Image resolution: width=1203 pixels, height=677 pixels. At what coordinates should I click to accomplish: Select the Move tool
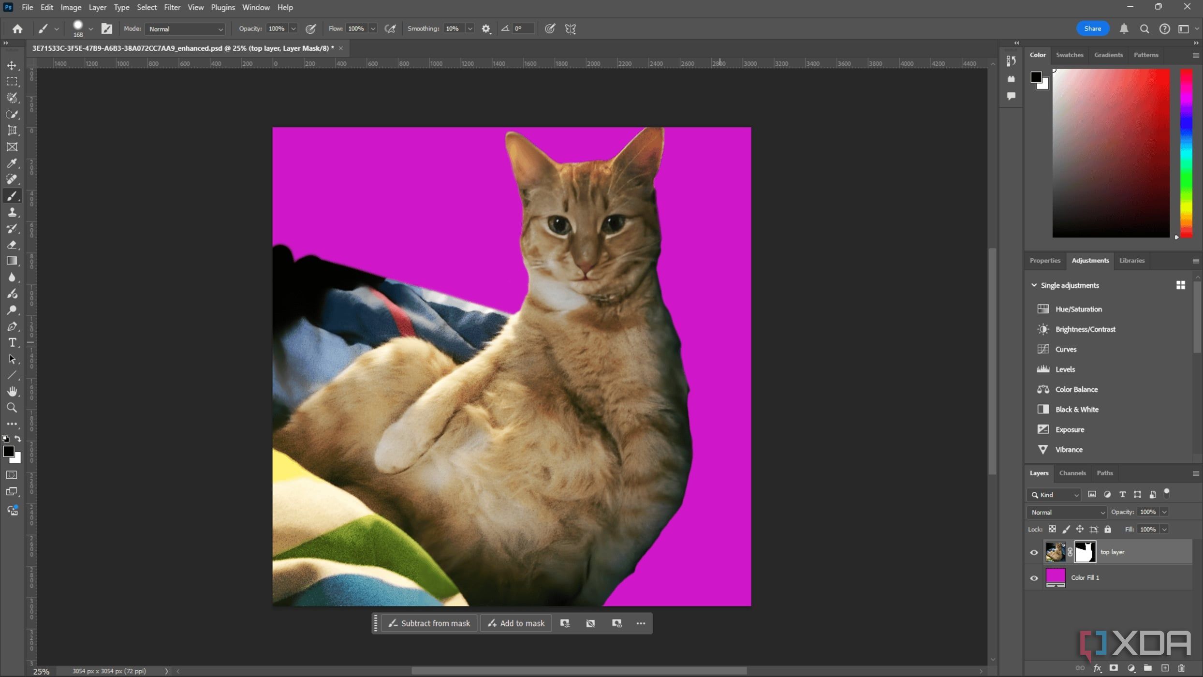[12, 65]
